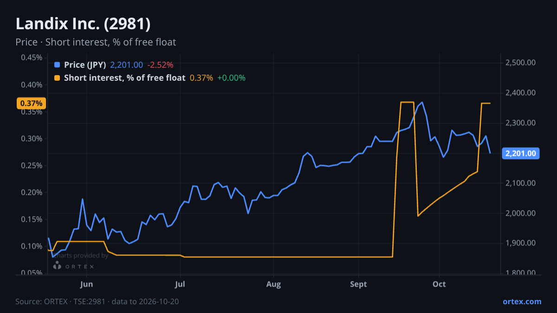Viewport: 557px width, 313px height.
Task: Click the 2,100.00 right axis label
Action: point(520,183)
